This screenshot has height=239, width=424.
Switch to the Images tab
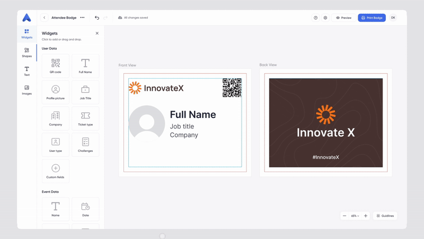click(26, 90)
